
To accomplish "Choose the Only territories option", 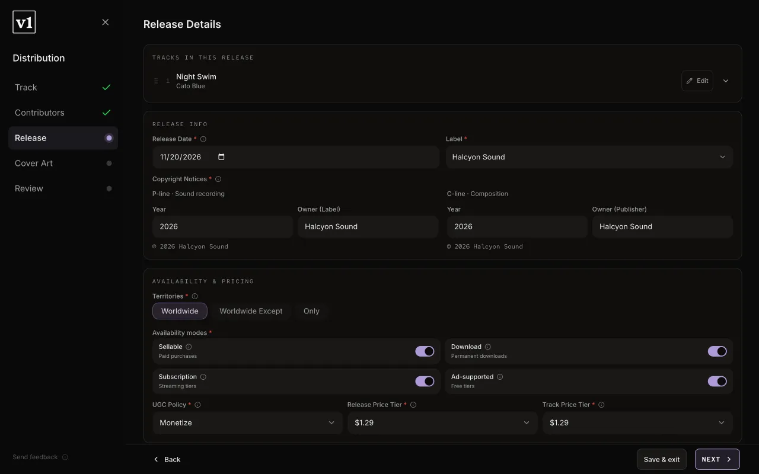I will click(311, 311).
